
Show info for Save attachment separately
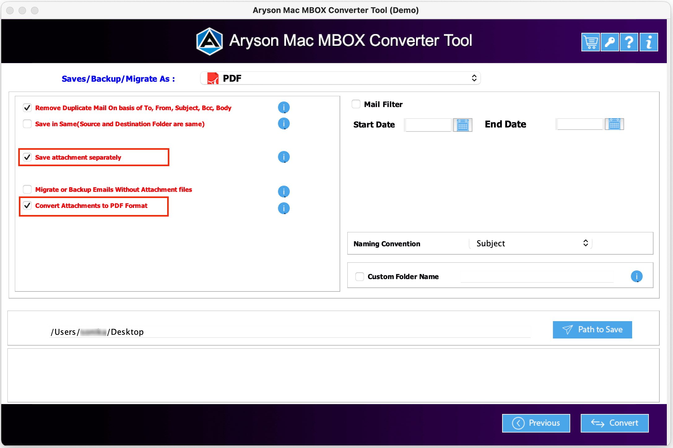click(x=284, y=157)
